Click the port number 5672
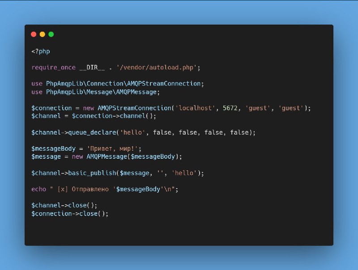This screenshot has height=270, width=358. pos(230,108)
